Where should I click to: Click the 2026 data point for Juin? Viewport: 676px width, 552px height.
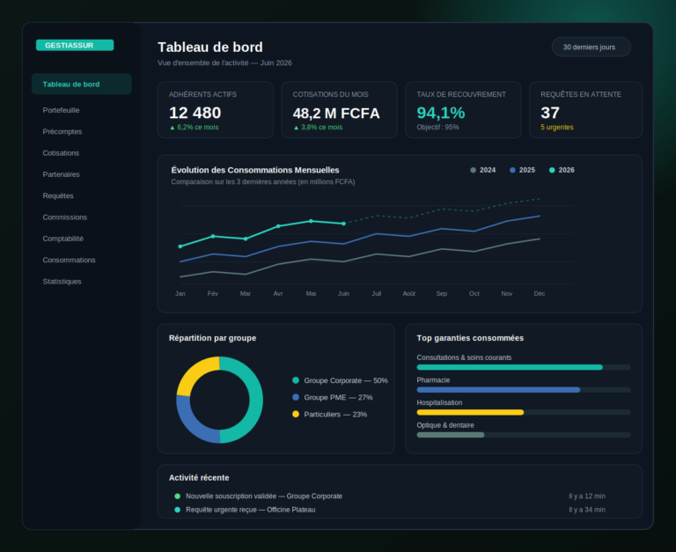(343, 224)
